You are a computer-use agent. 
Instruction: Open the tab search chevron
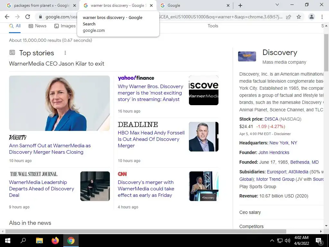(277, 5)
